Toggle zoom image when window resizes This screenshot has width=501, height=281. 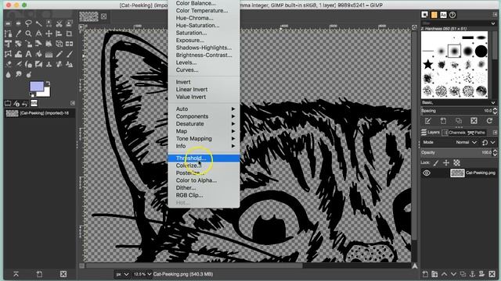coord(414,27)
